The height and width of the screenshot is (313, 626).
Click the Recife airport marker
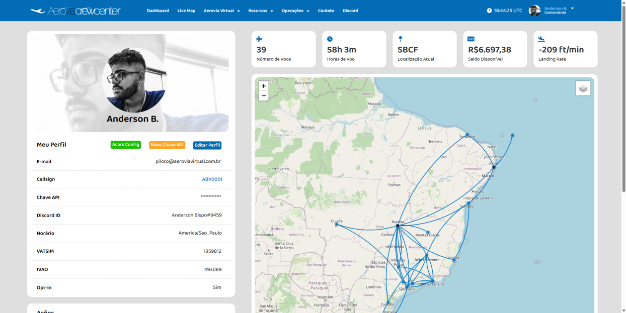494,167
